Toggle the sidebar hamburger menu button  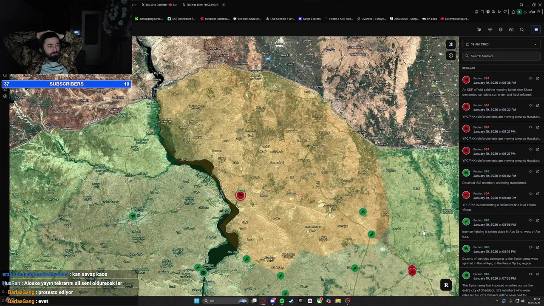point(536,30)
